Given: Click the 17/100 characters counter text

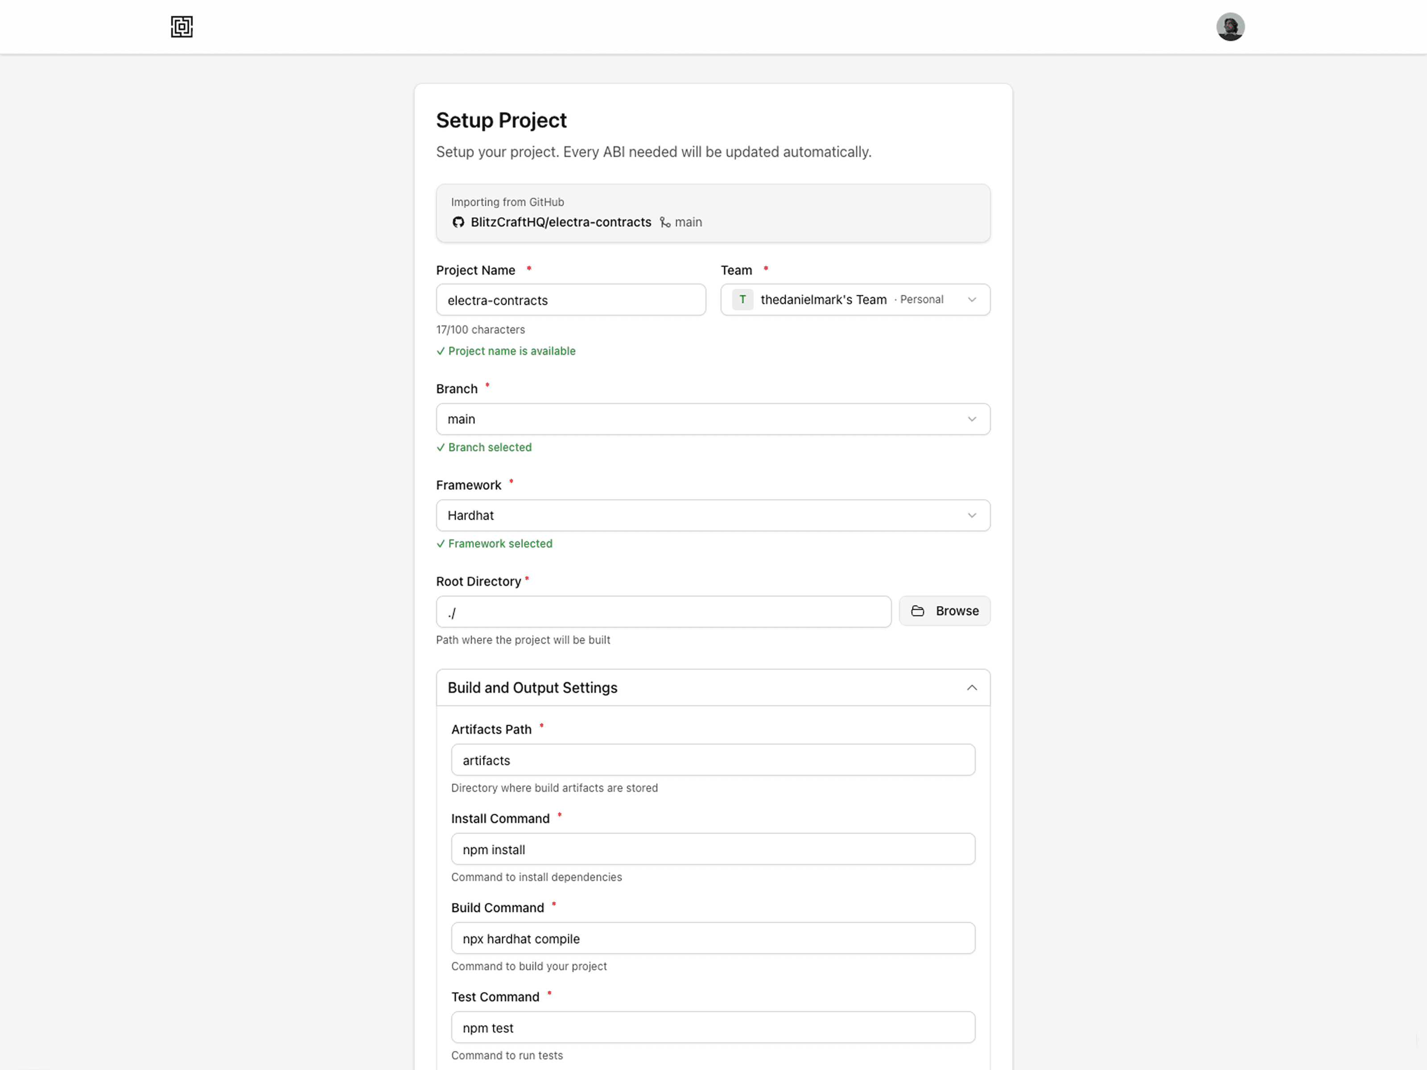Looking at the screenshot, I should [481, 329].
